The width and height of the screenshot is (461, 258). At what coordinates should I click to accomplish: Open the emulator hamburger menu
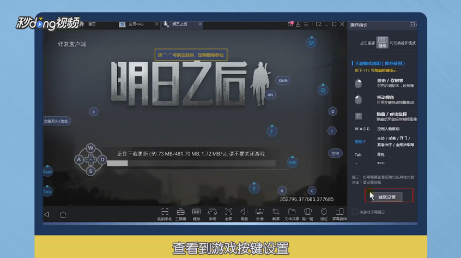306,24
